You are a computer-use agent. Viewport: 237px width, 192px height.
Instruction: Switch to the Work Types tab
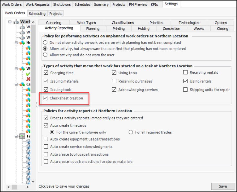86,23
